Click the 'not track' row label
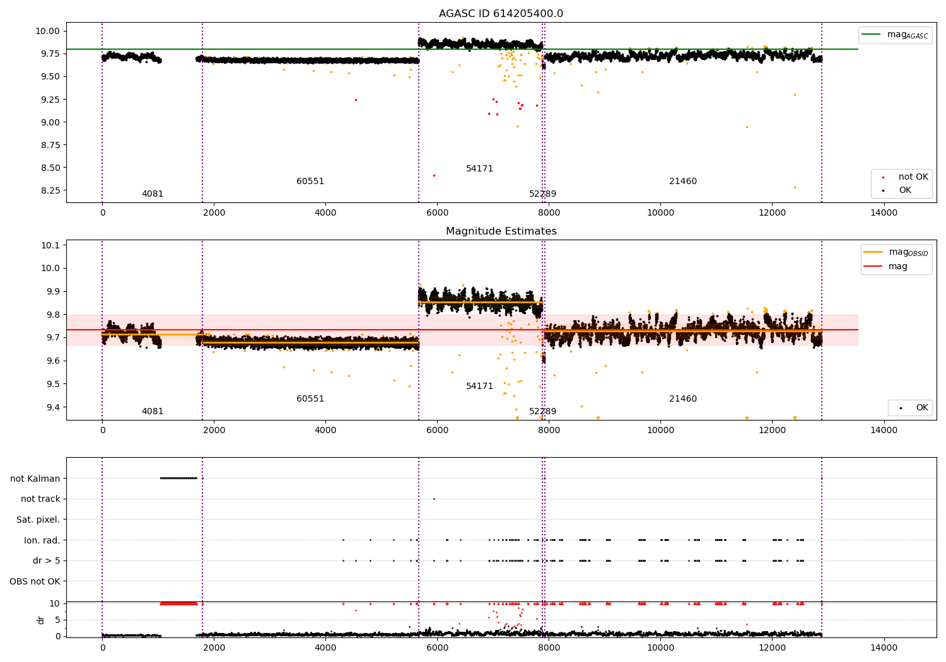 (40, 499)
